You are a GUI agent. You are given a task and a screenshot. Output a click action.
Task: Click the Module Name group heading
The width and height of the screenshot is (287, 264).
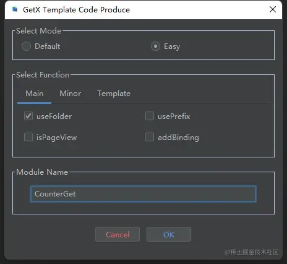[x=42, y=172]
